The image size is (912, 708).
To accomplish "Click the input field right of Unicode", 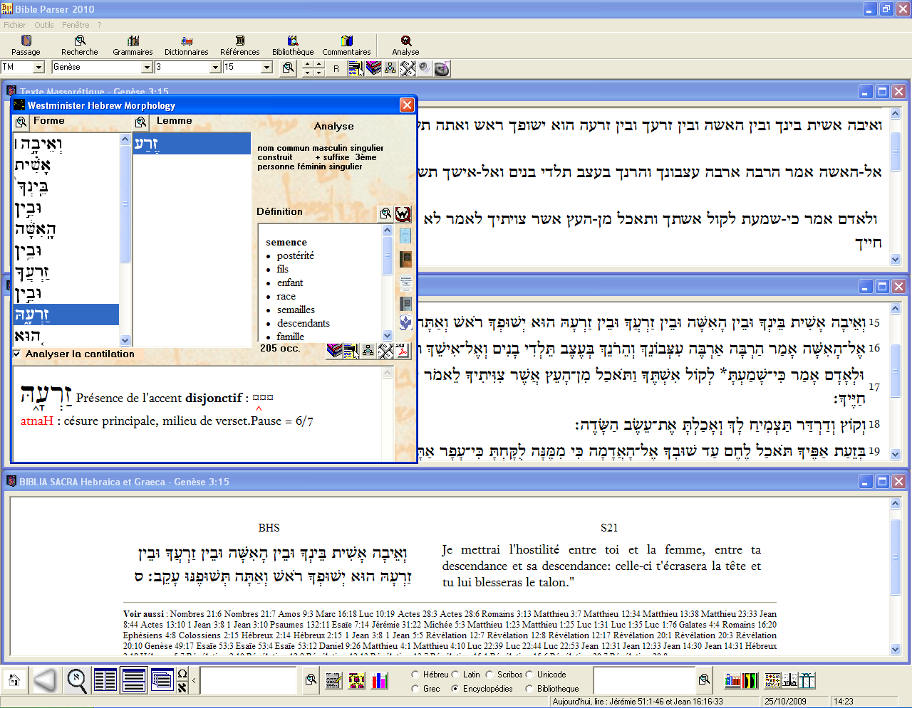I will (x=644, y=680).
